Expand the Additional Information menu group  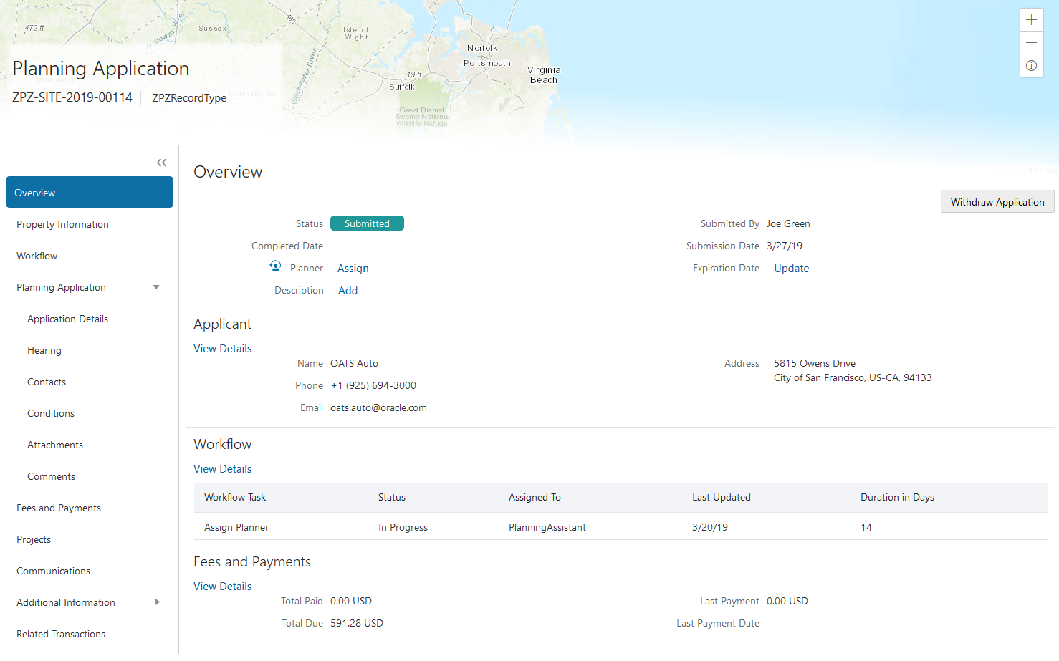(158, 602)
